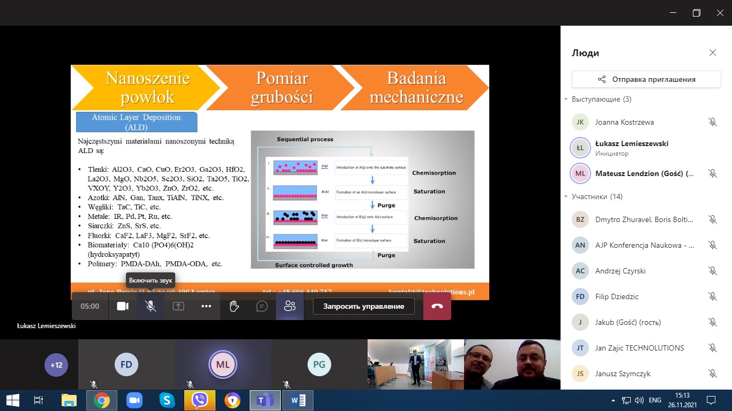Click the ŁL avatar in the people panel
The image size is (732, 411).
tap(580, 148)
